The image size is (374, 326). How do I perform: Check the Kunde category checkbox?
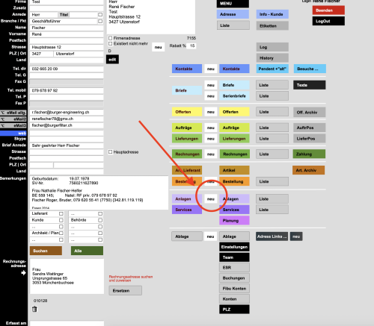[x=61, y=220]
